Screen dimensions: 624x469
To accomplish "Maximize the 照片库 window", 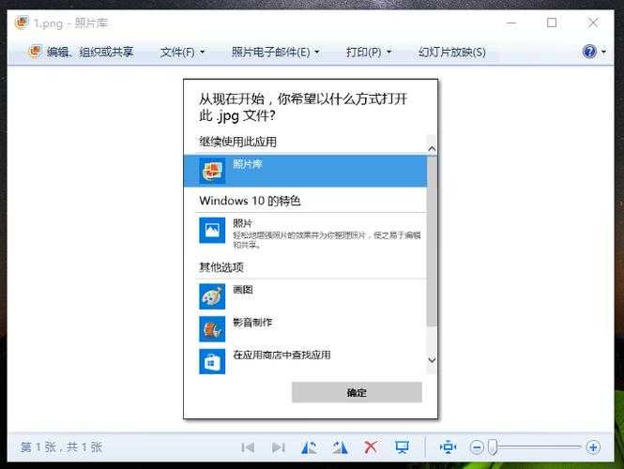I will [552, 23].
